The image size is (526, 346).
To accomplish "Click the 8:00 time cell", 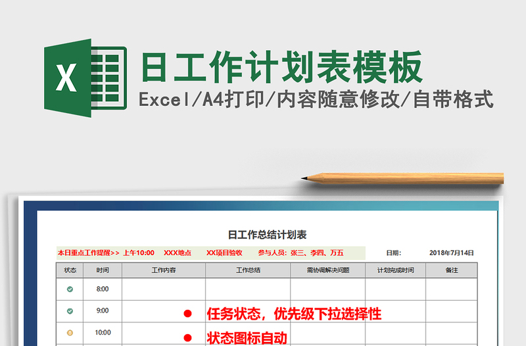I will (103, 289).
